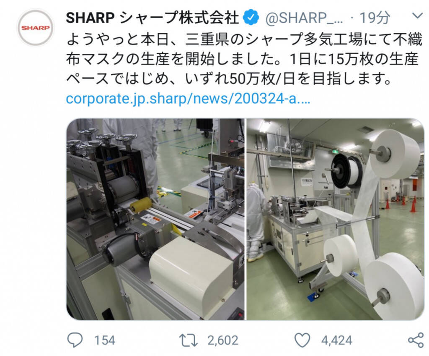Click the SHARP シャープ株式会社 account name
Viewport: 429px width, 356px height.
pos(152,18)
